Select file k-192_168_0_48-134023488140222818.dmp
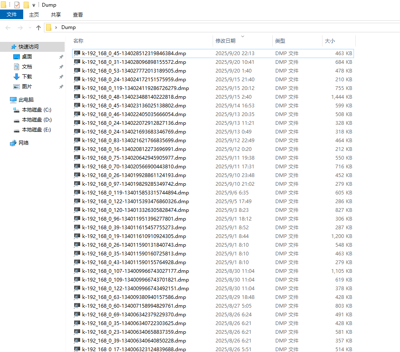Viewport: 400px width, 352px height. [134, 97]
